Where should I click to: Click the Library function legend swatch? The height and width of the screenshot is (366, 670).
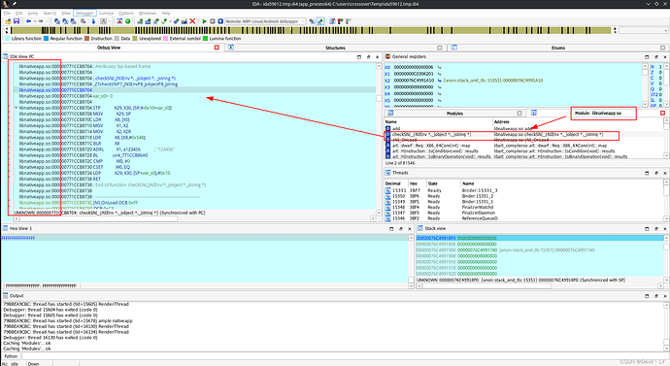[x=8, y=39]
